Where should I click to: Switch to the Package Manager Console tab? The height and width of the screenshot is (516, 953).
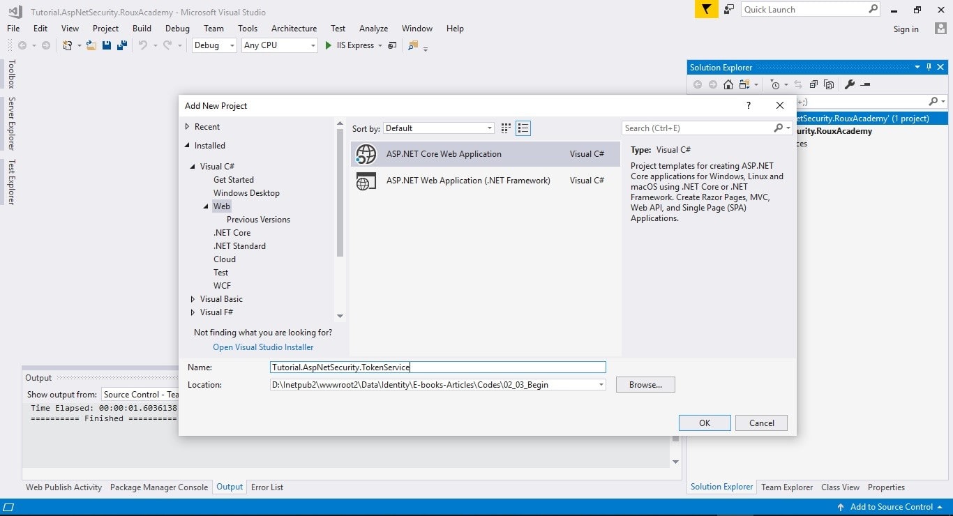(159, 487)
